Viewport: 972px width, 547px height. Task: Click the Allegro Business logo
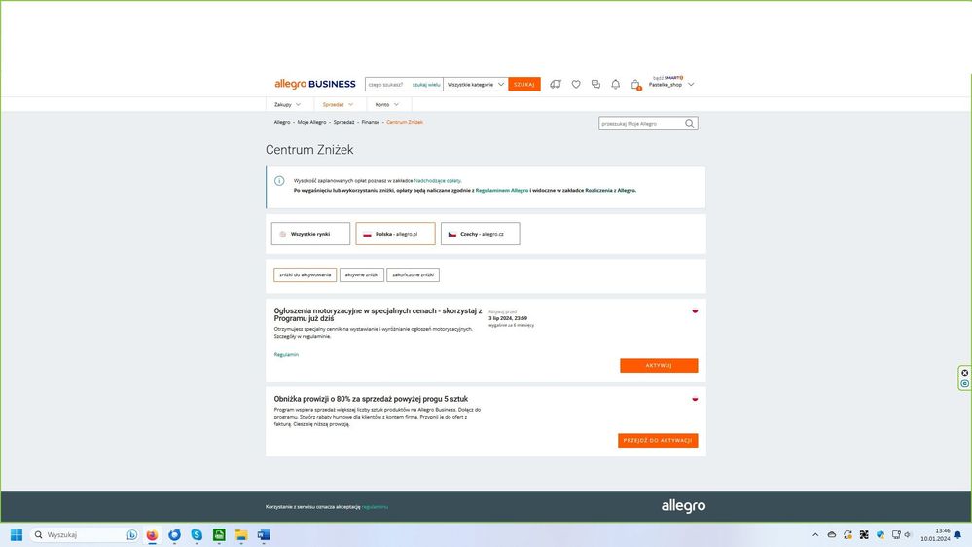click(314, 84)
